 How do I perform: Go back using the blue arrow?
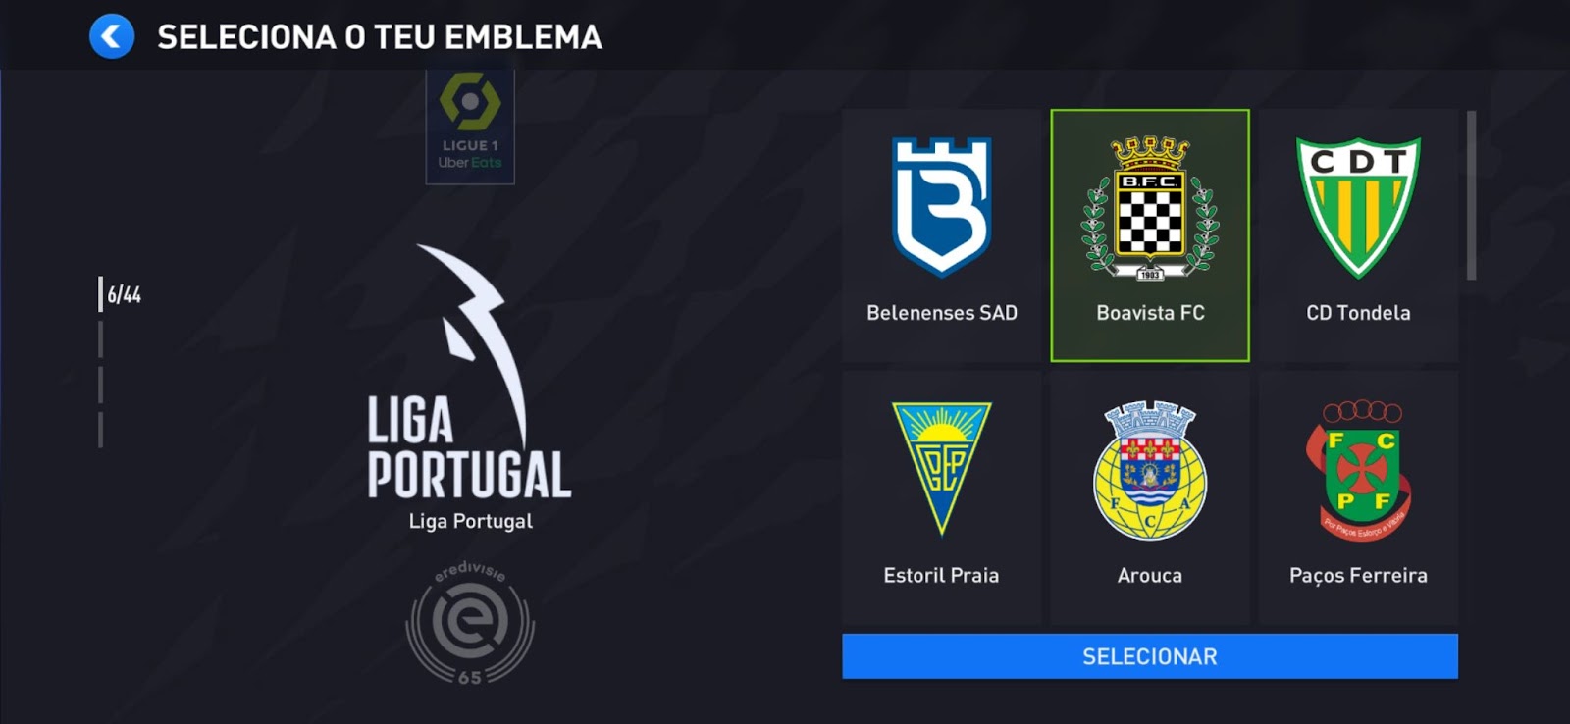click(112, 37)
